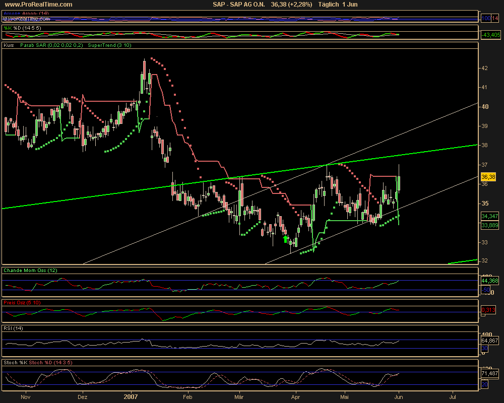Viewport: 504px width, 403px height.
Task: Click the 33,889 Parabolic SAR value tag
Action: (x=490, y=225)
